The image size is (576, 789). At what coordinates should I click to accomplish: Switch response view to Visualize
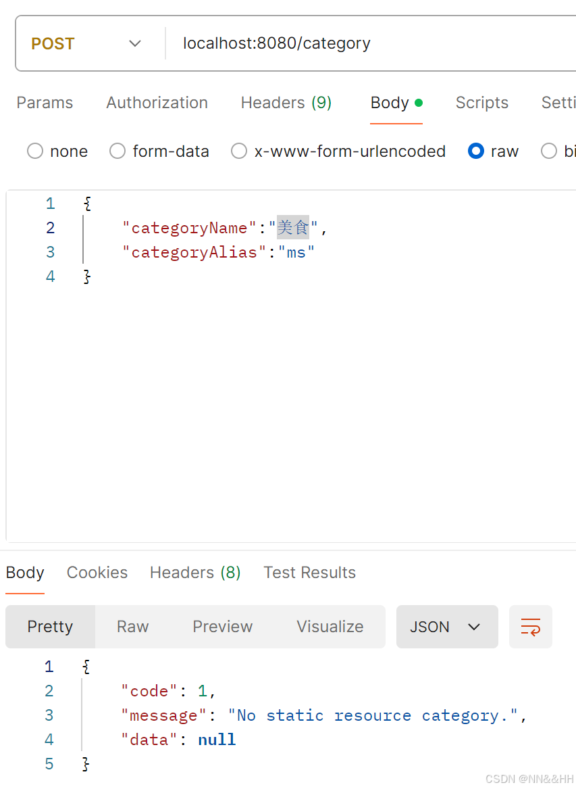point(330,627)
